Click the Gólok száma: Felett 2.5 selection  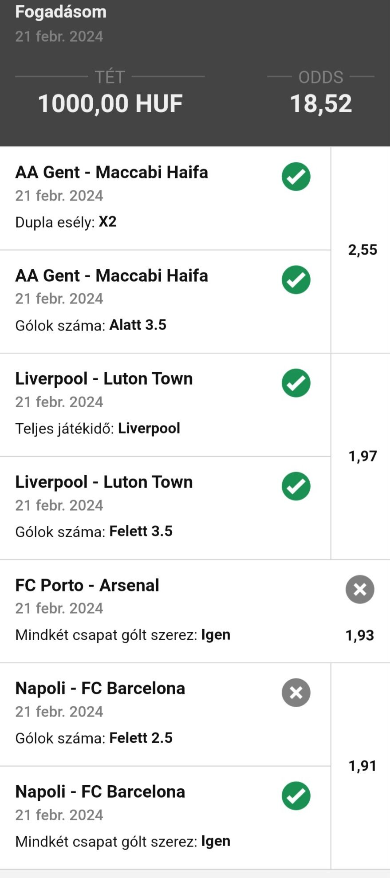94,738
